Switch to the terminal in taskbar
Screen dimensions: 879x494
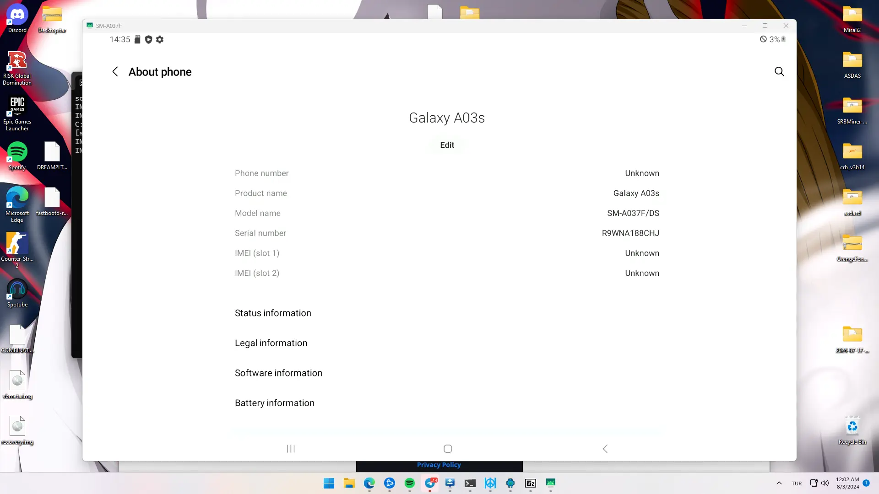click(470, 483)
